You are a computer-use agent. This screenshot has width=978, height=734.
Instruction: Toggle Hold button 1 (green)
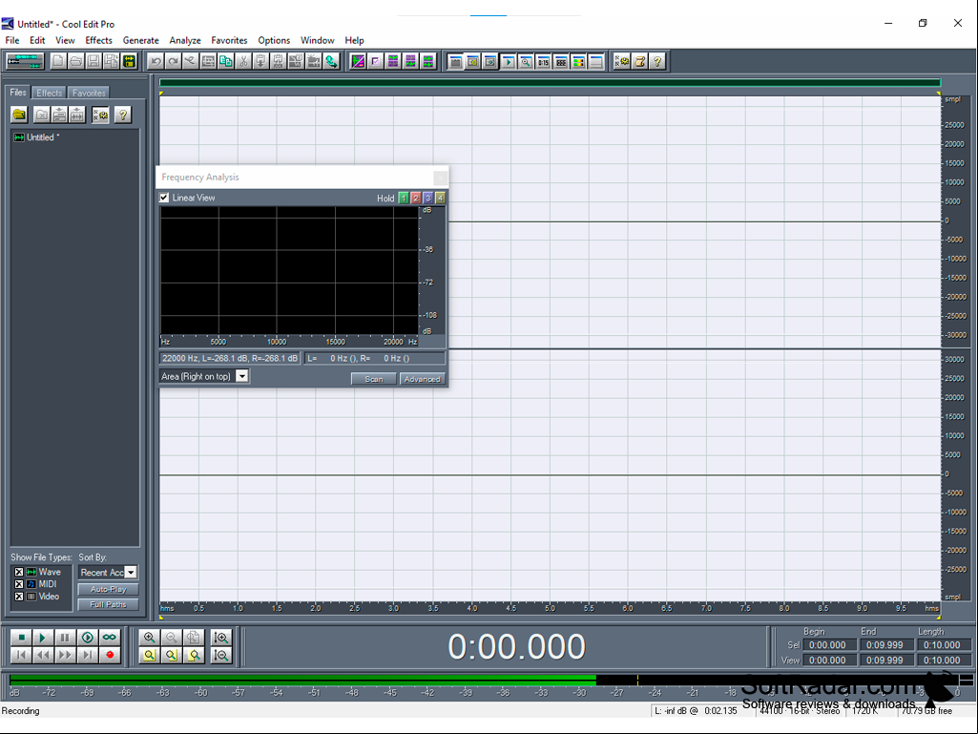pos(404,198)
